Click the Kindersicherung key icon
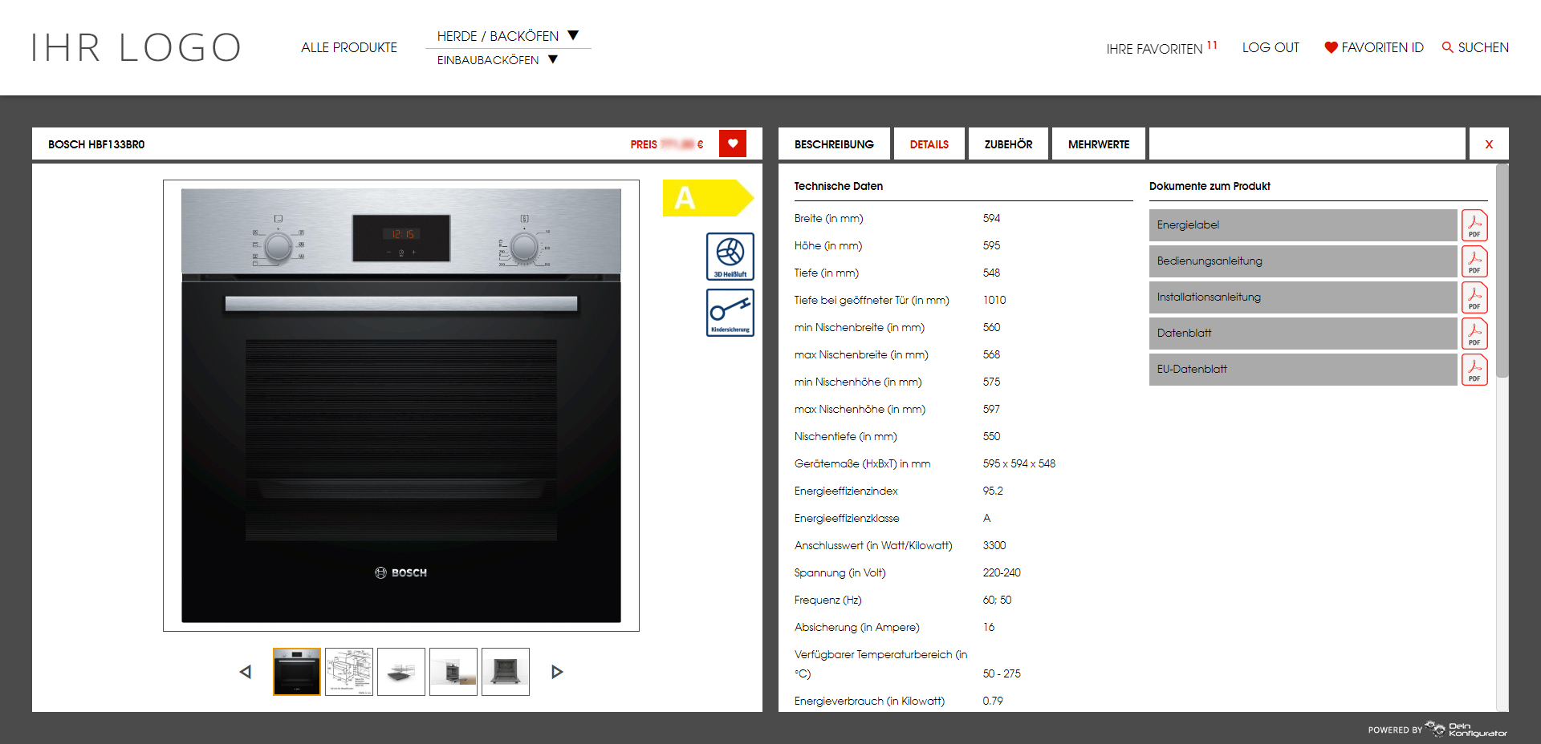Screen dimensions: 1541x744 pos(730,312)
